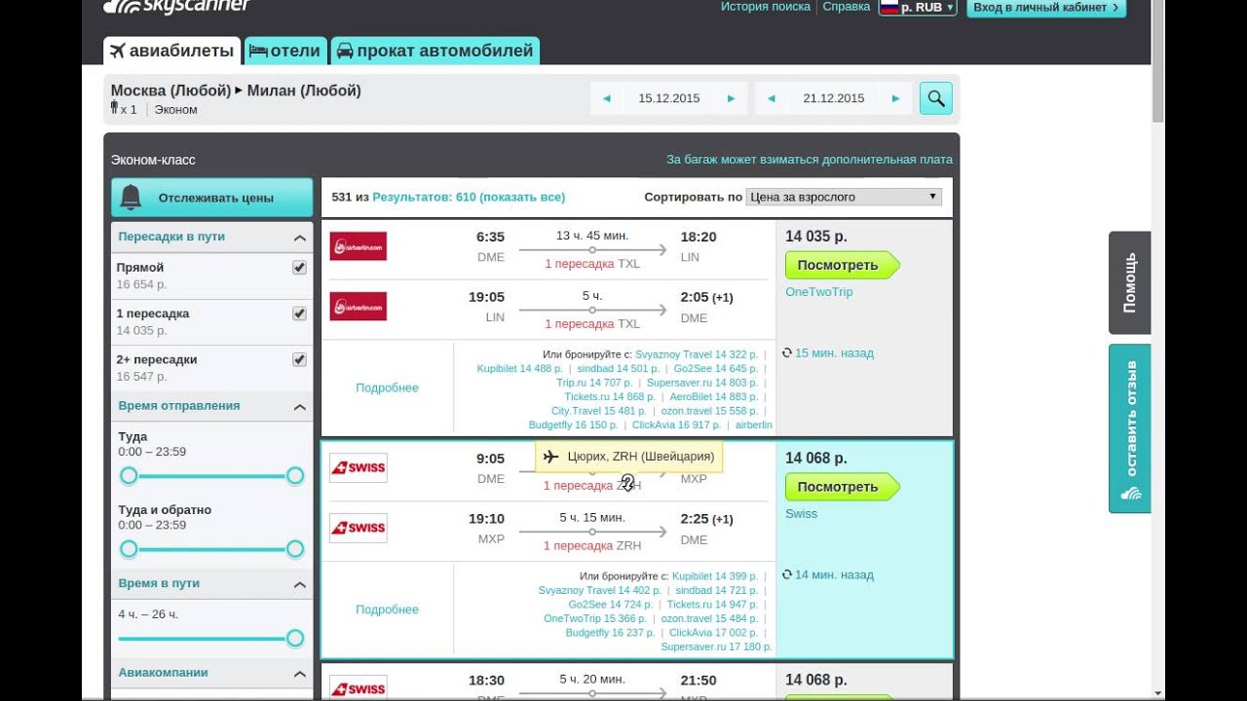Toggle the 2+ пересадки checkbox

tap(299, 359)
